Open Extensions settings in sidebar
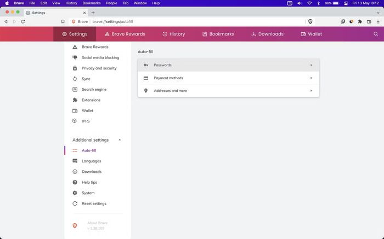384x239 pixels. 91,100
